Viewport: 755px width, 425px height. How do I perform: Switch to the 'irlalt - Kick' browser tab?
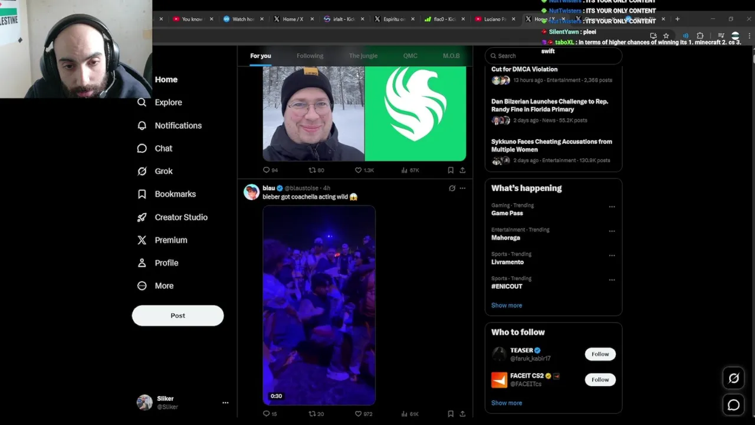344,19
